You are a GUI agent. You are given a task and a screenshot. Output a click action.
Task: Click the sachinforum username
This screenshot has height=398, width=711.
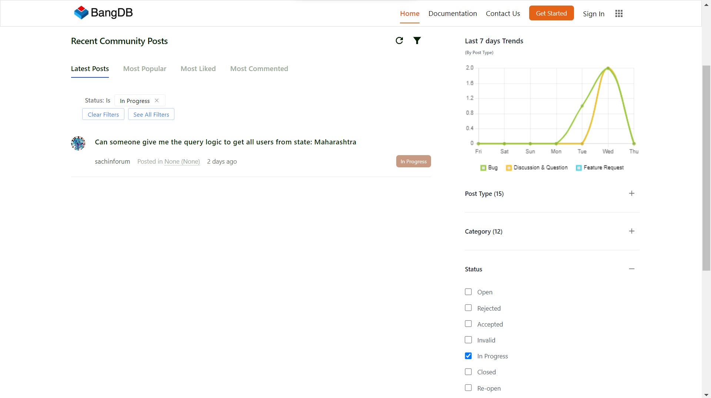coord(113,161)
